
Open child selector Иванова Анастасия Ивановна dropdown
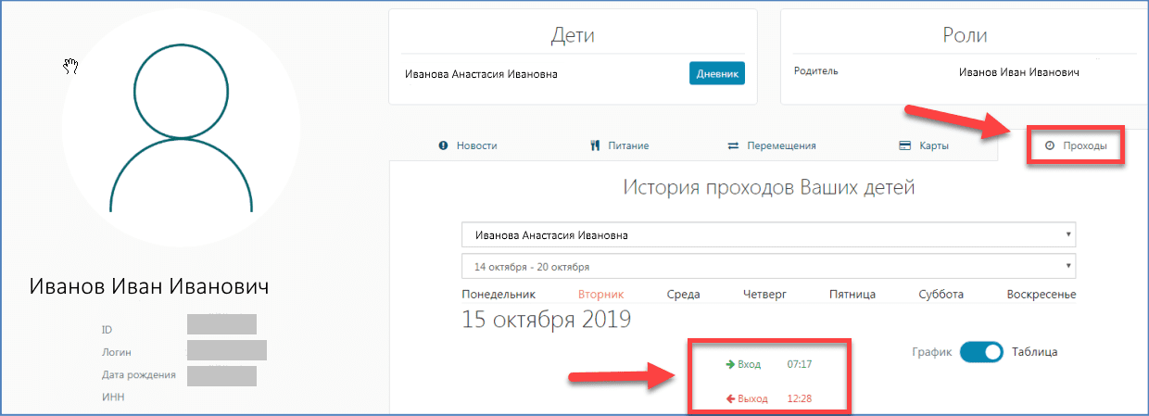click(768, 235)
